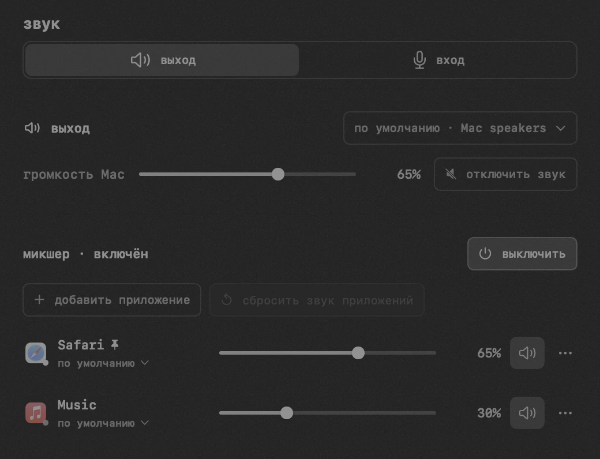The image size is (600, 459).
Task: Turn off the mixer with выключить
Action: point(522,254)
